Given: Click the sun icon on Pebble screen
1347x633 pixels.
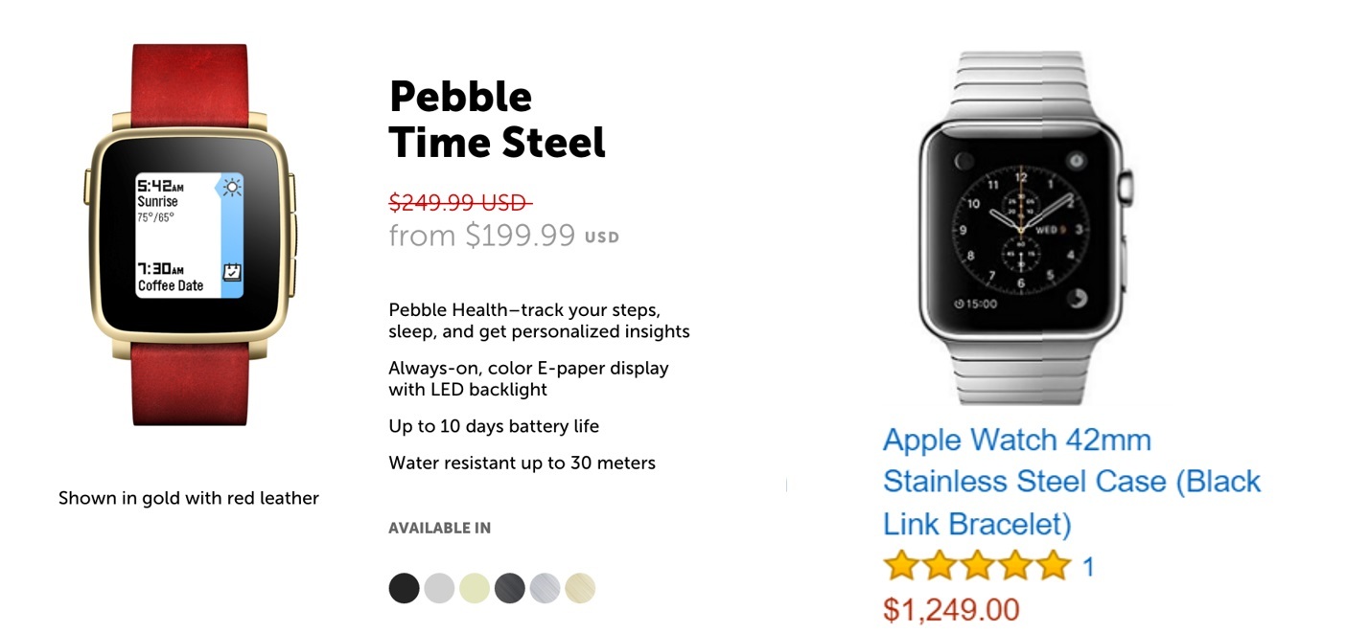Looking at the screenshot, I should [x=231, y=187].
